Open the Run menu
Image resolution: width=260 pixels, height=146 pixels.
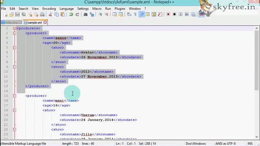[108, 9]
